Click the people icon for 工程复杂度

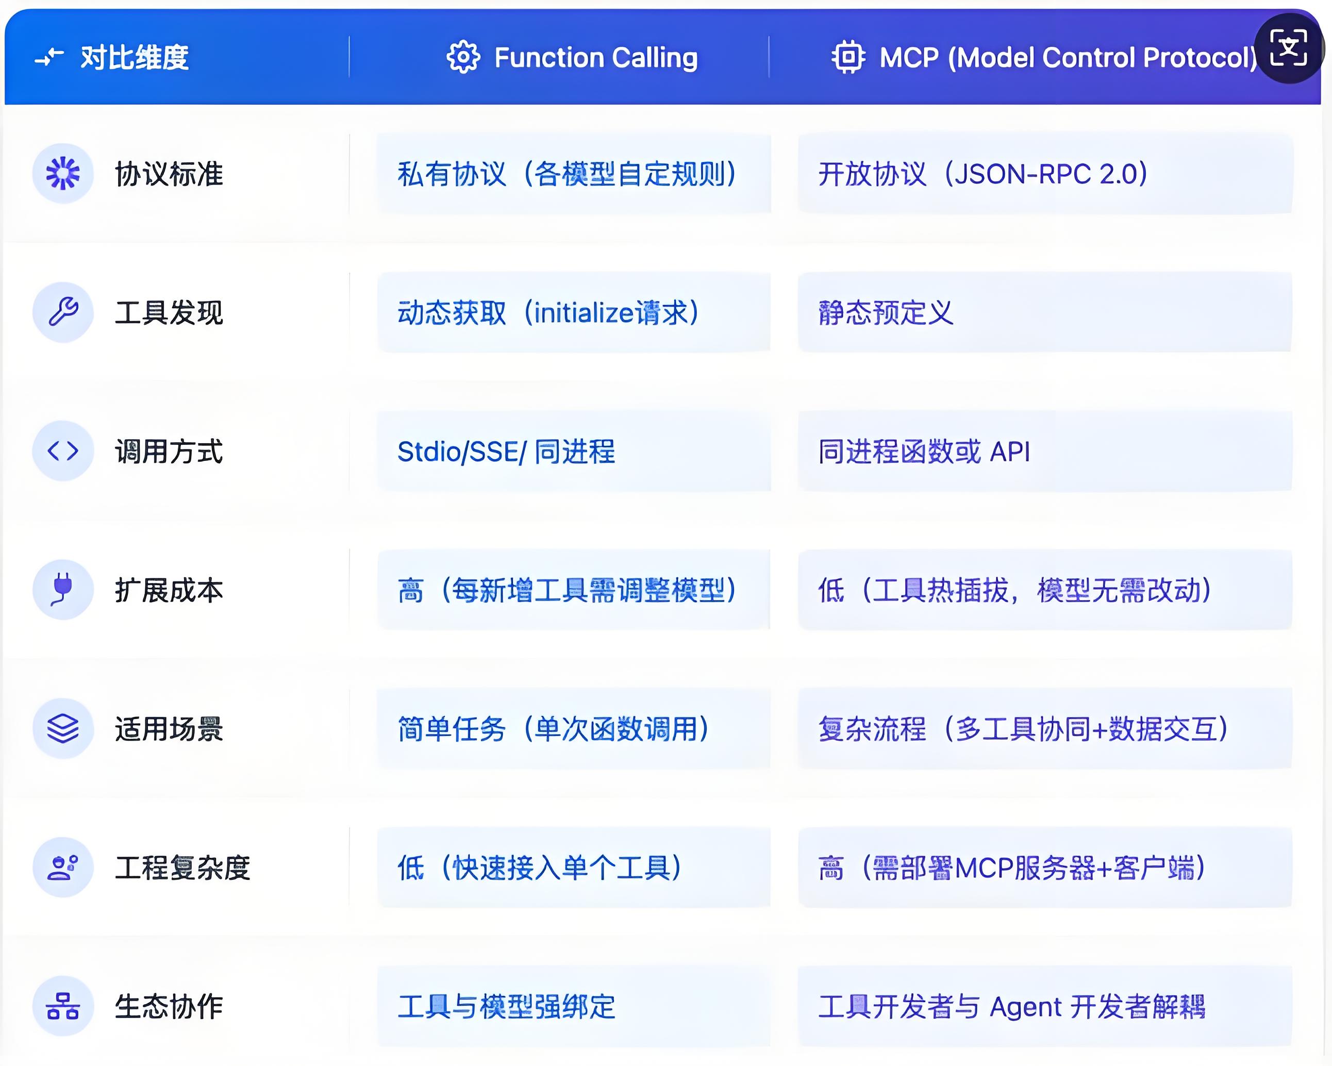(x=63, y=868)
